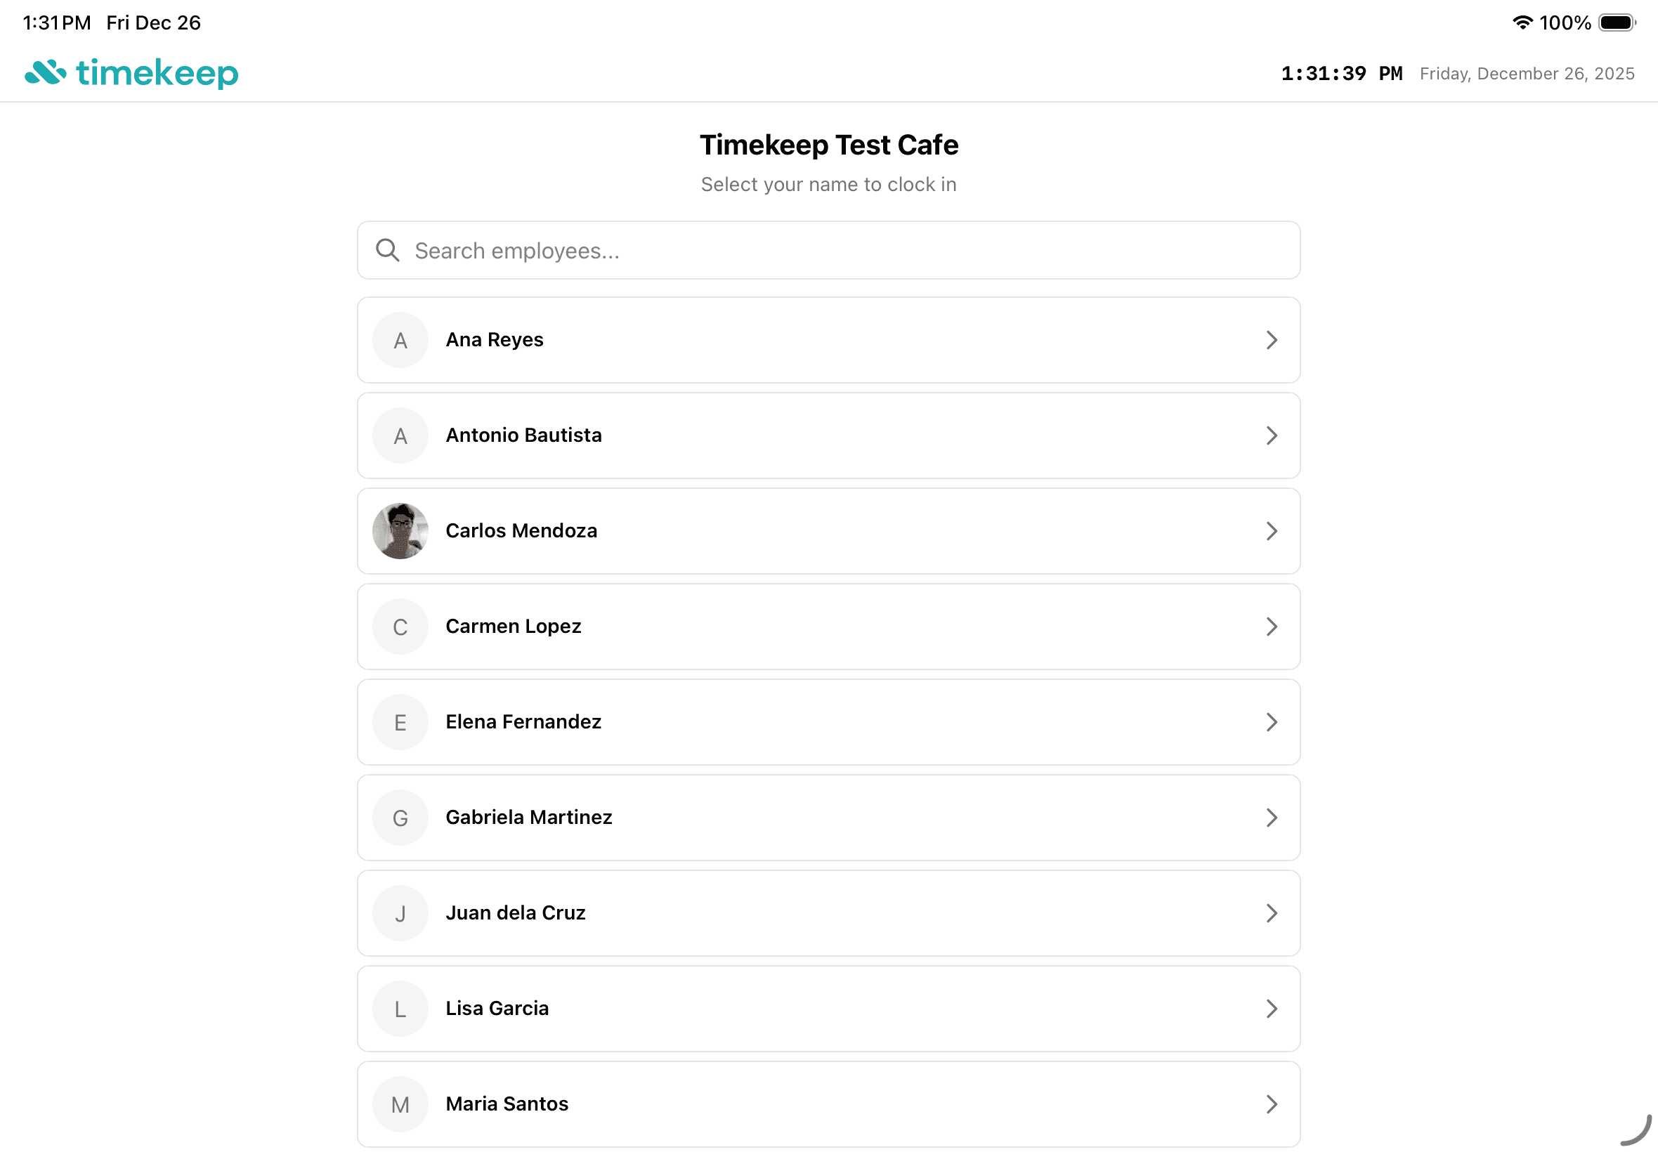Viewport: 1658px width, 1152px height.
Task: Tap Elena Fernandez's letter E avatar
Action: 400,722
